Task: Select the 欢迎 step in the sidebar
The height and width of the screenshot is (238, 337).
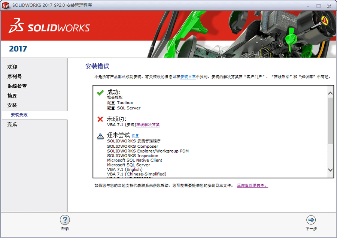Action: 12,66
